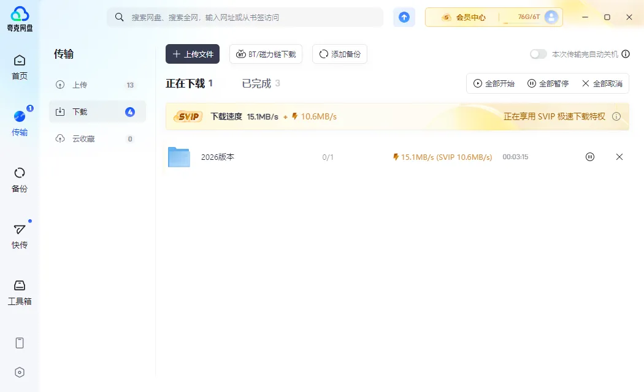
Task: Click the 76G/6T storage usage indicator
Action: (x=529, y=17)
